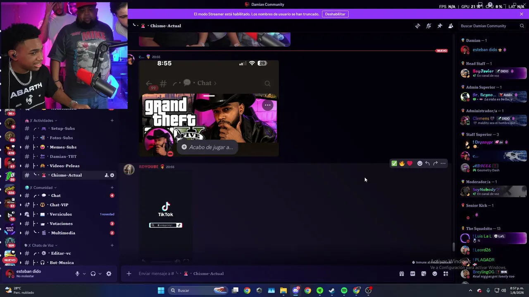
Task: Open Steam from the taskbar
Action: point(332,290)
